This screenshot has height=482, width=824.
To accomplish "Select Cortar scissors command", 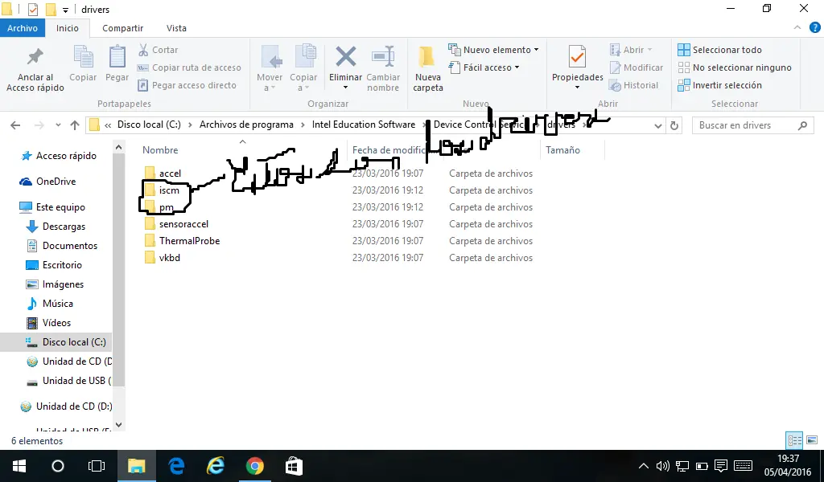I will coord(159,50).
